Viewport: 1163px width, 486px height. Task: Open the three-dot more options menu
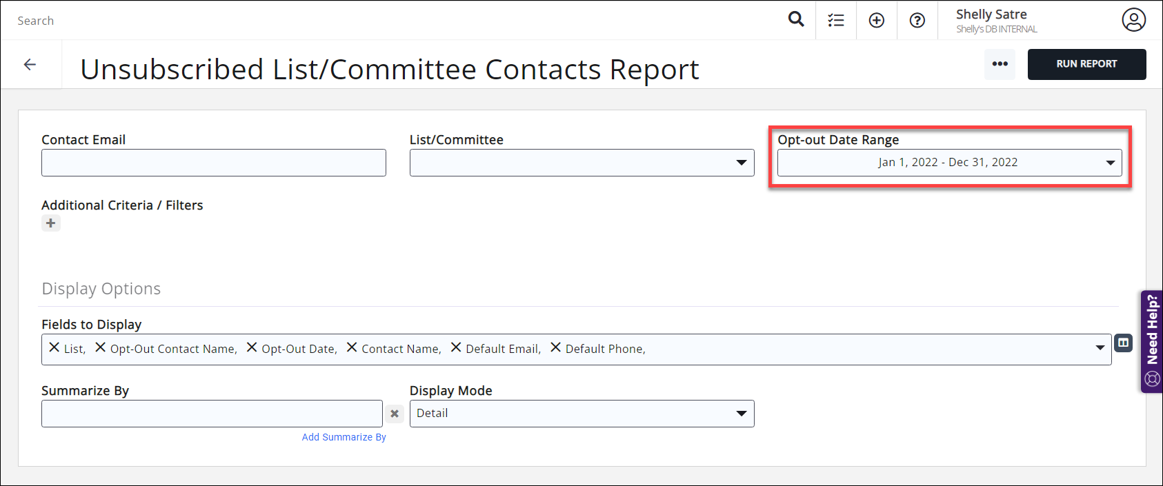1000,64
